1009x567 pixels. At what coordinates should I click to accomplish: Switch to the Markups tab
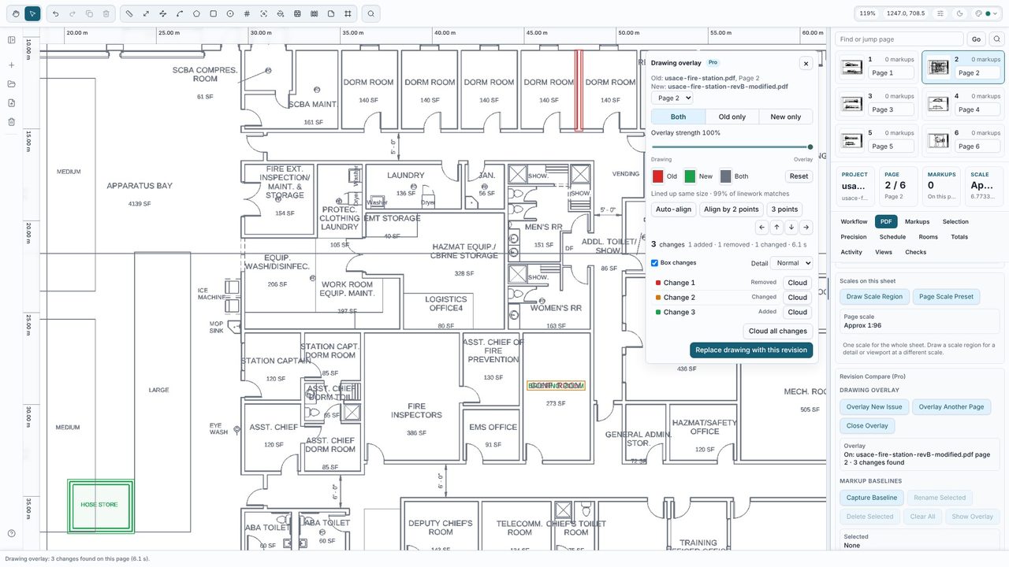tap(918, 222)
